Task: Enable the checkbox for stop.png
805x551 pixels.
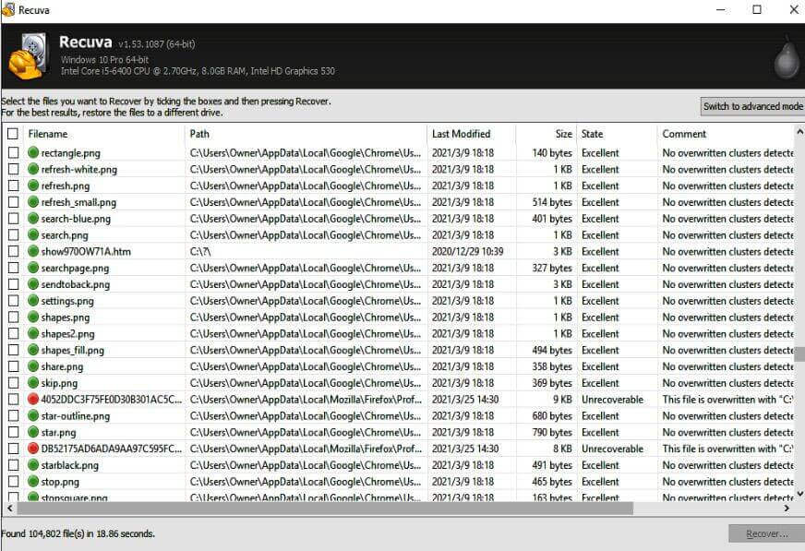Action: click(x=13, y=482)
